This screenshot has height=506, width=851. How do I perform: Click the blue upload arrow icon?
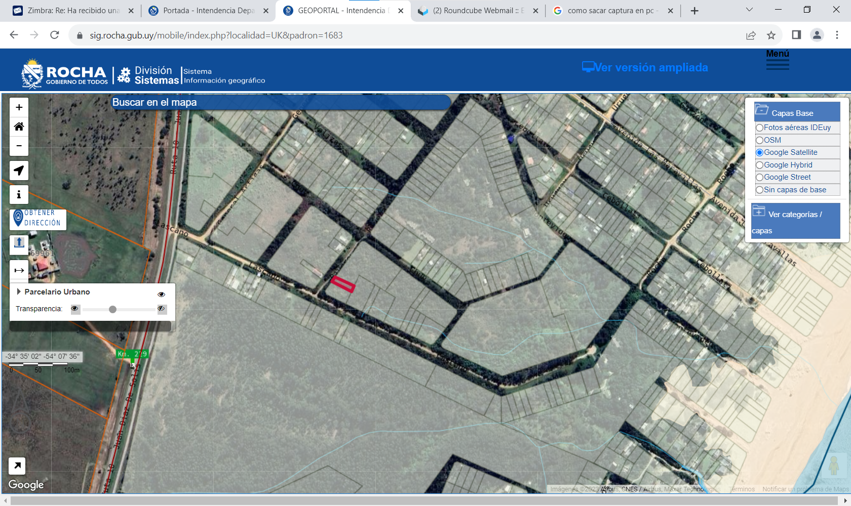pyautogui.click(x=19, y=243)
